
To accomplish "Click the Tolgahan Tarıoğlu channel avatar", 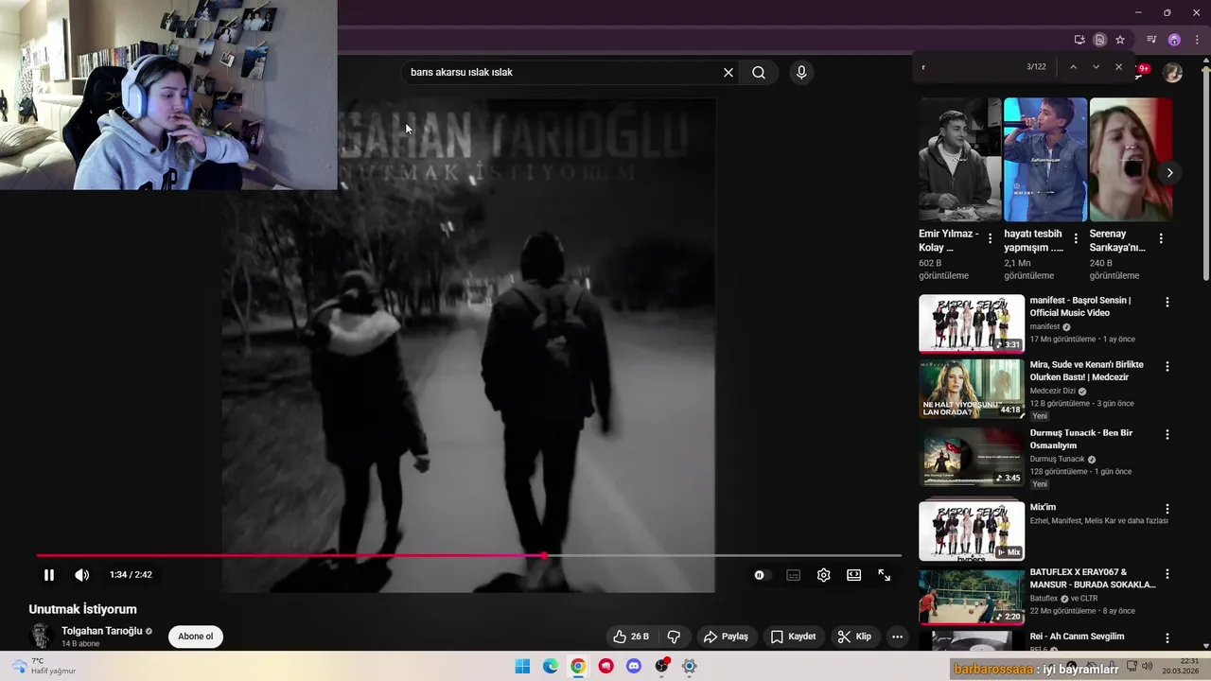I will click(x=41, y=636).
